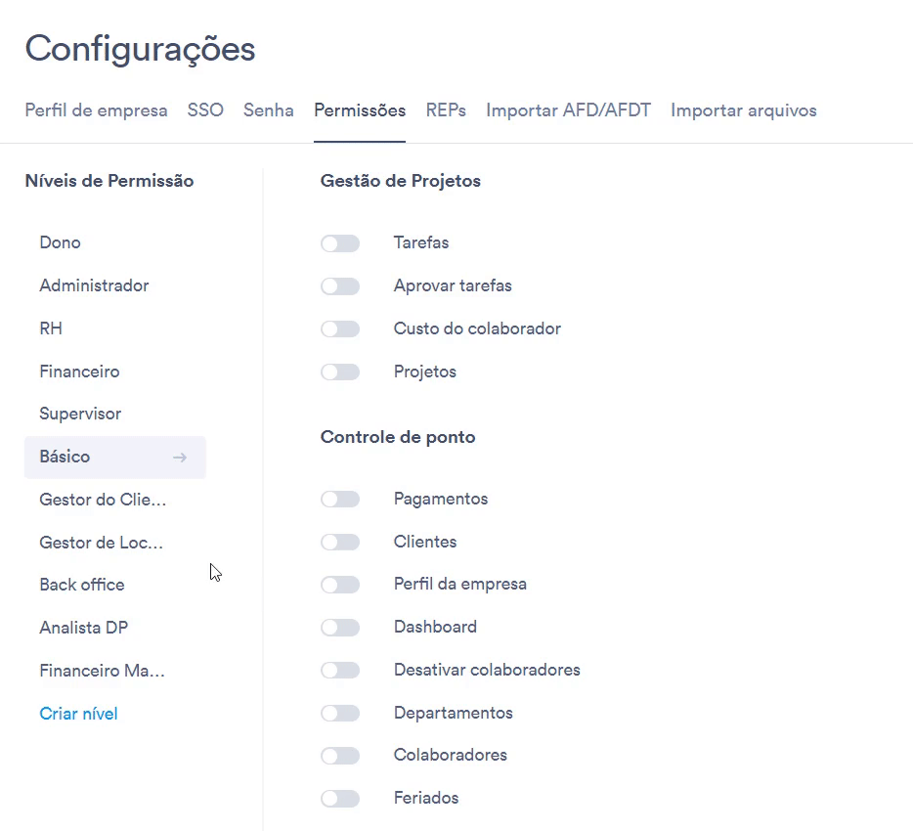Switch on Custo do colaborador toggle
Viewport: 913px width, 831px height.
[x=340, y=329]
